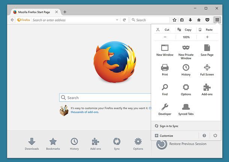Open Downloads on start page
229x162 pixels.
32,144
